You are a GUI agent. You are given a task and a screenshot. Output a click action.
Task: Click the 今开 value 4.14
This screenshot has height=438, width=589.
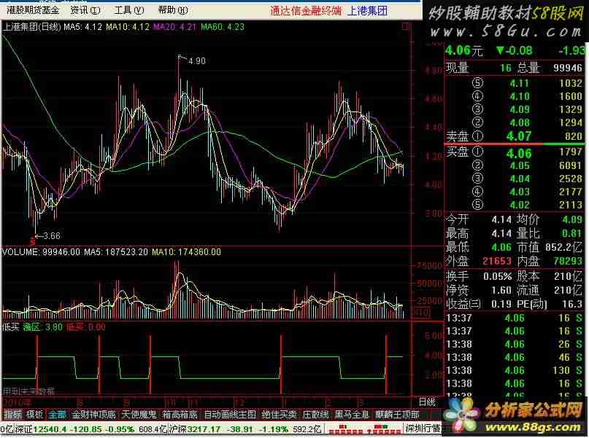coord(501,219)
